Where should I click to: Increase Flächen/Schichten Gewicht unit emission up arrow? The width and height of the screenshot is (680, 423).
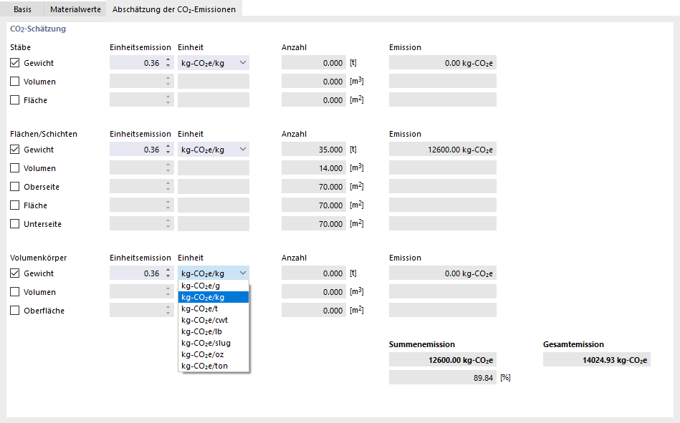pos(168,147)
